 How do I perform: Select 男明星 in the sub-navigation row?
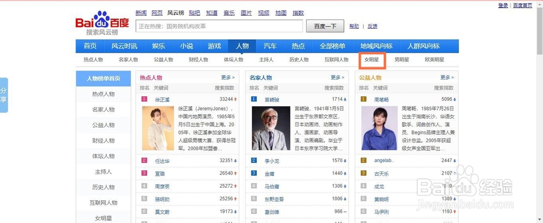click(402, 60)
